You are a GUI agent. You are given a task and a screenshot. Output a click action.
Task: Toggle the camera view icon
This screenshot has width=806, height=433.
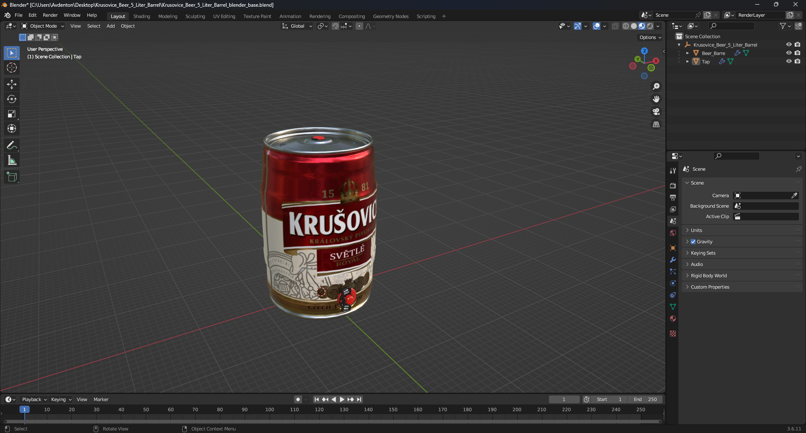(656, 112)
